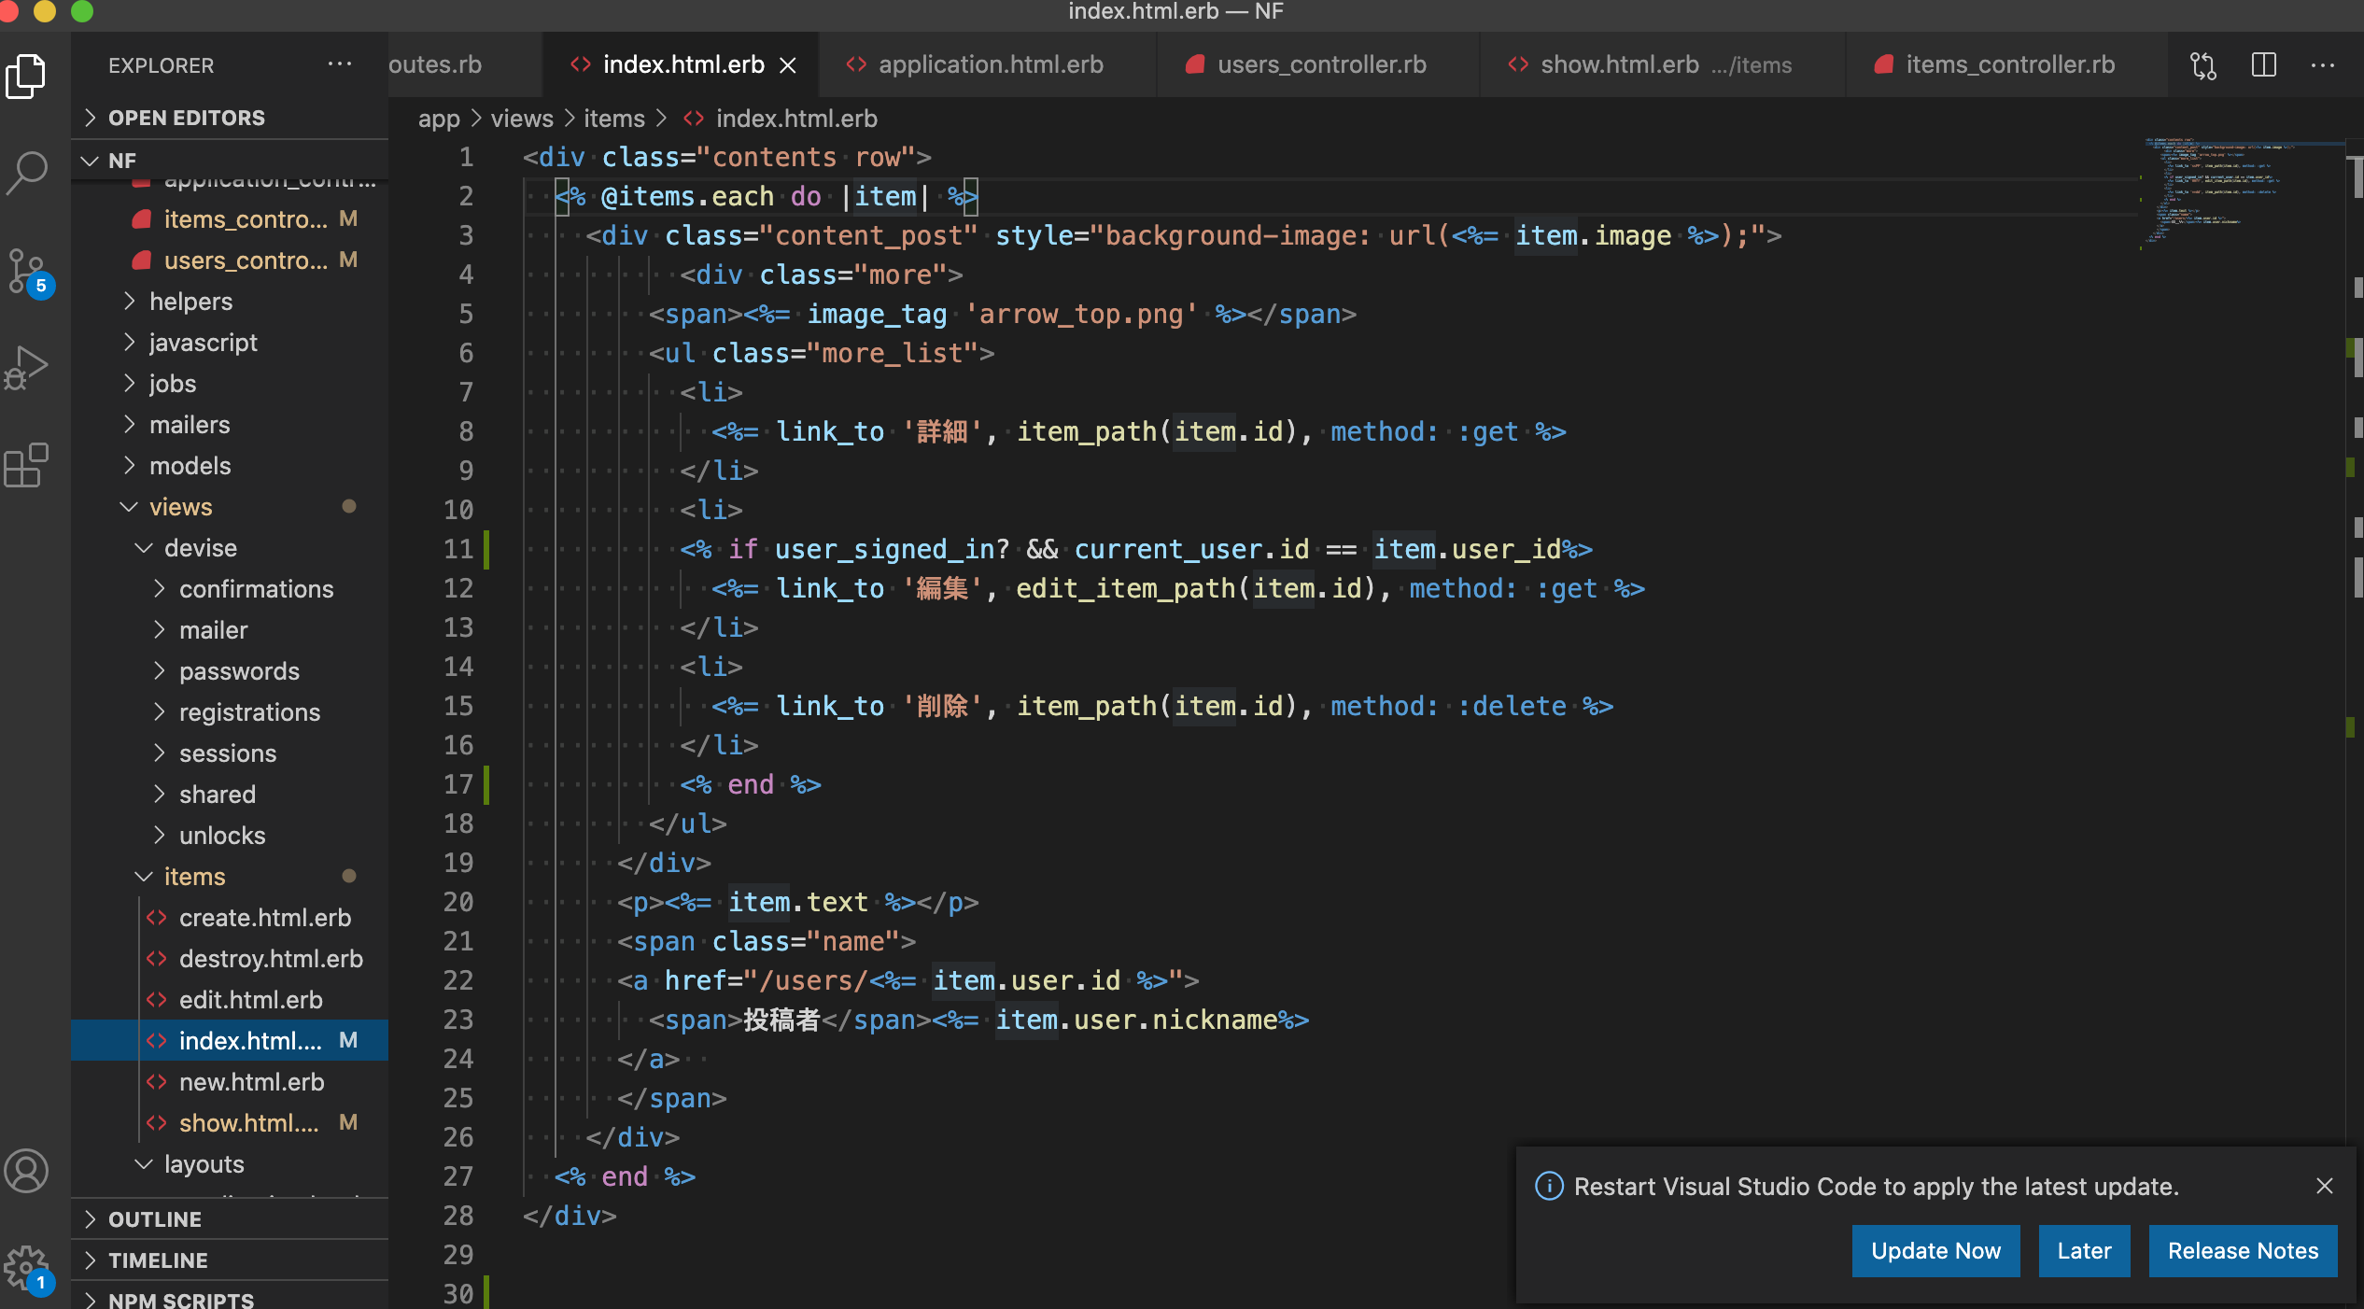2364x1309 pixels.
Task: Collapse the views folder
Action: pos(180,507)
